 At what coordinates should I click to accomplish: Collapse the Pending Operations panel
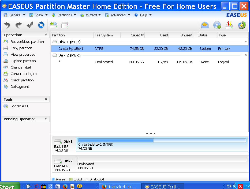46,119
